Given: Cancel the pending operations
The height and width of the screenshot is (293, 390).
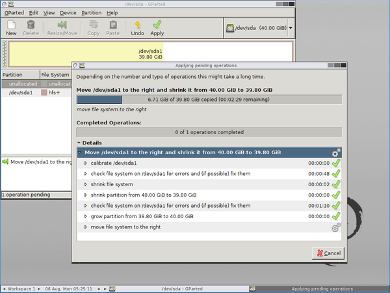Looking at the screenshot, I should point(328,253).
